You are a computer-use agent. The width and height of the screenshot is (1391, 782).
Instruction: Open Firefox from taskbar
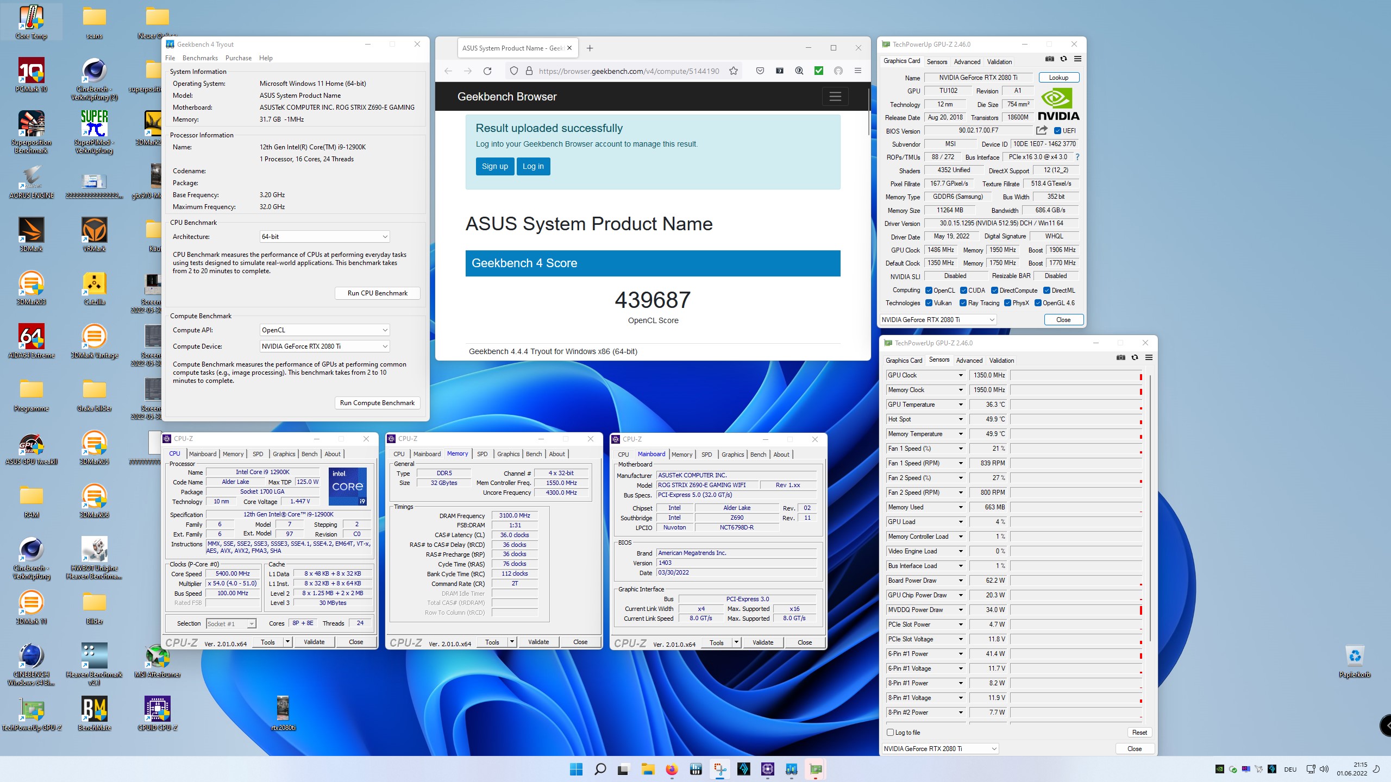coord(672,769)
